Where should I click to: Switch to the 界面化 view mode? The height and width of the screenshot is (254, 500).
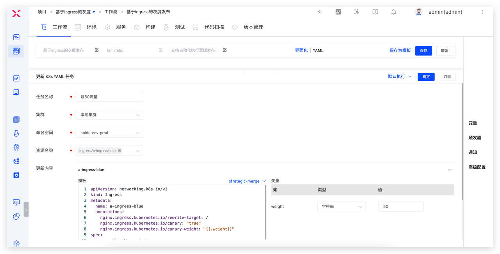(x=301, y=50)
